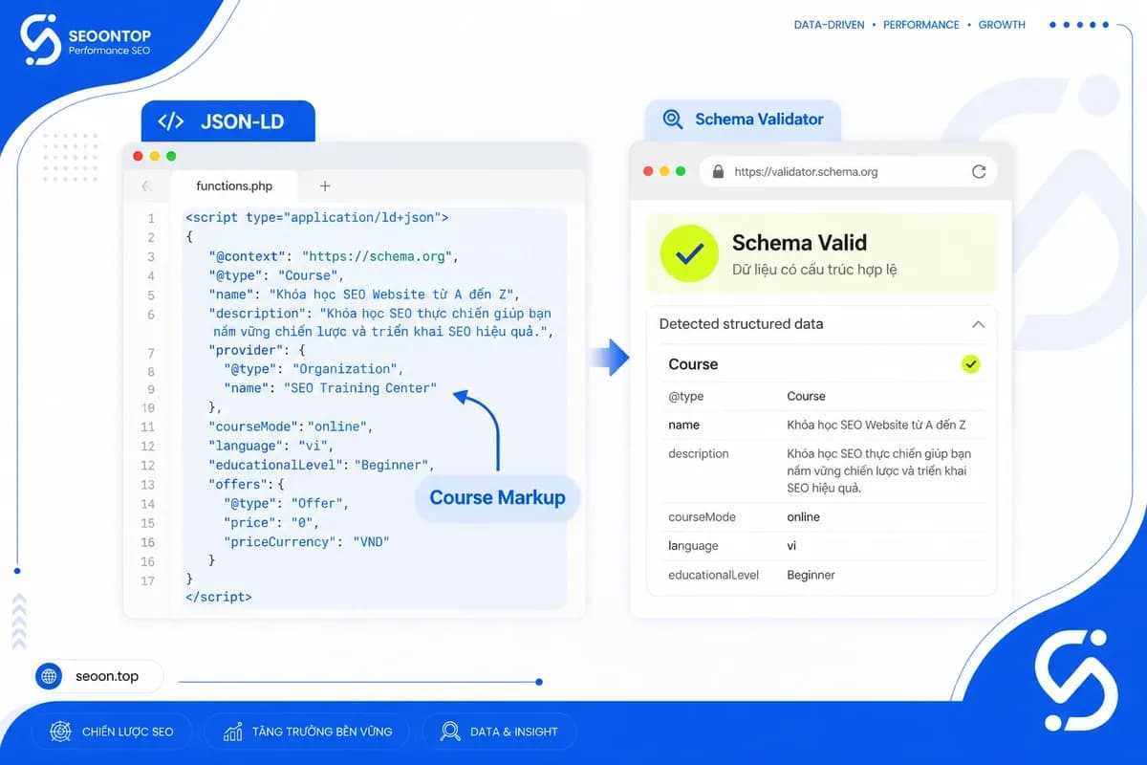
Task: Click the "offers":{ code line
Action: pos(247,485)
